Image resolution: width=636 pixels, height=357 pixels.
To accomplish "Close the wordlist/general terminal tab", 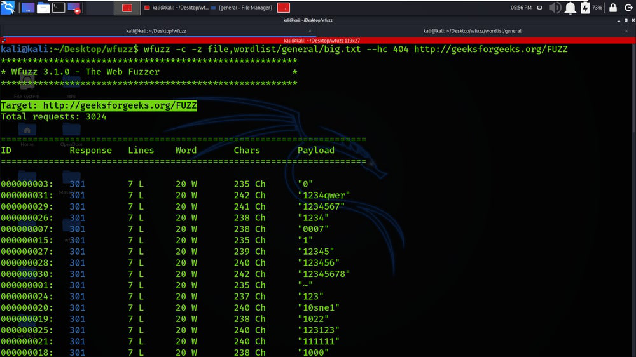I will 626,31.
